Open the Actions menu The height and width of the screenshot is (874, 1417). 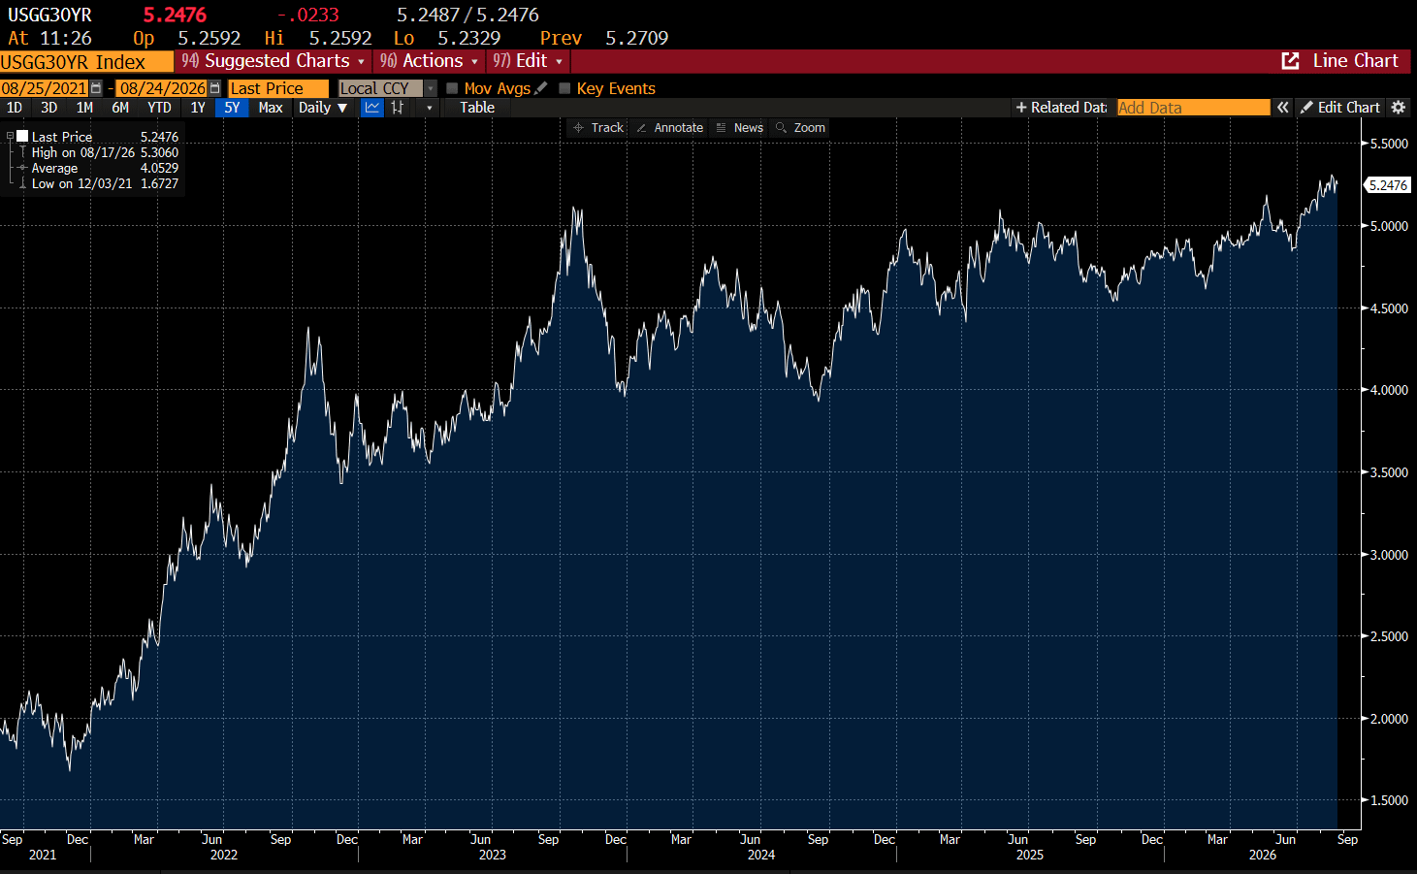pos(429,61)
